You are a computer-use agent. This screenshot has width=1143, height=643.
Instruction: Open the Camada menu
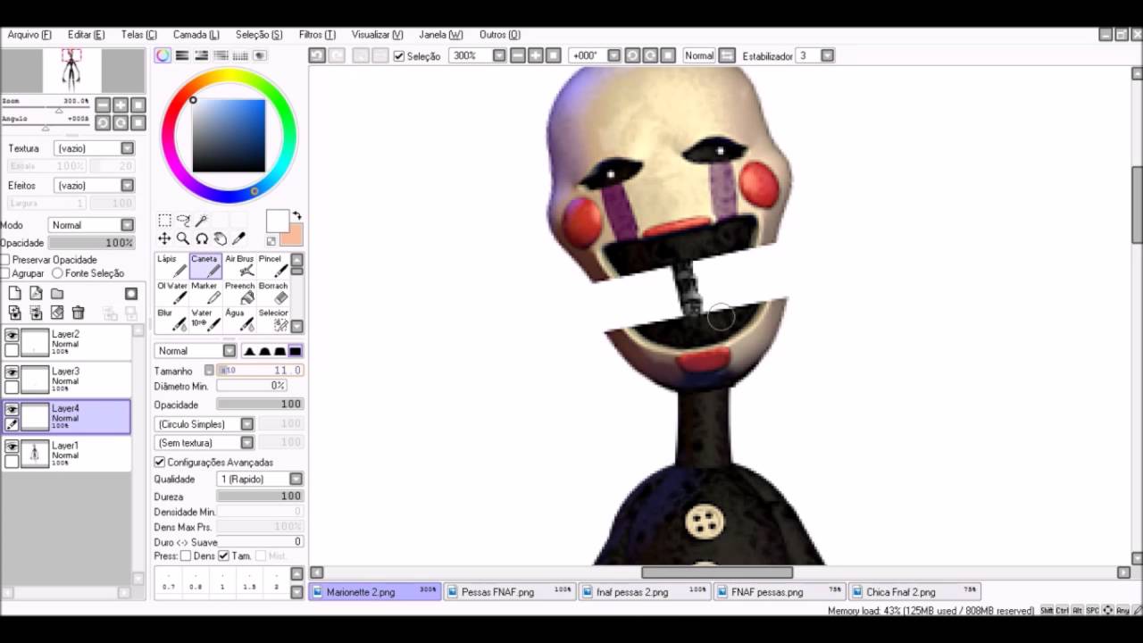pyautogui.click(x=196, y=35)
